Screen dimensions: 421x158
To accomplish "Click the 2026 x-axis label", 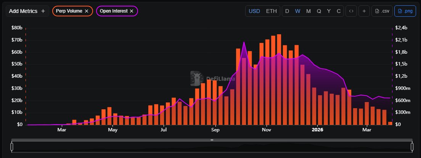I will coord(317,130).
